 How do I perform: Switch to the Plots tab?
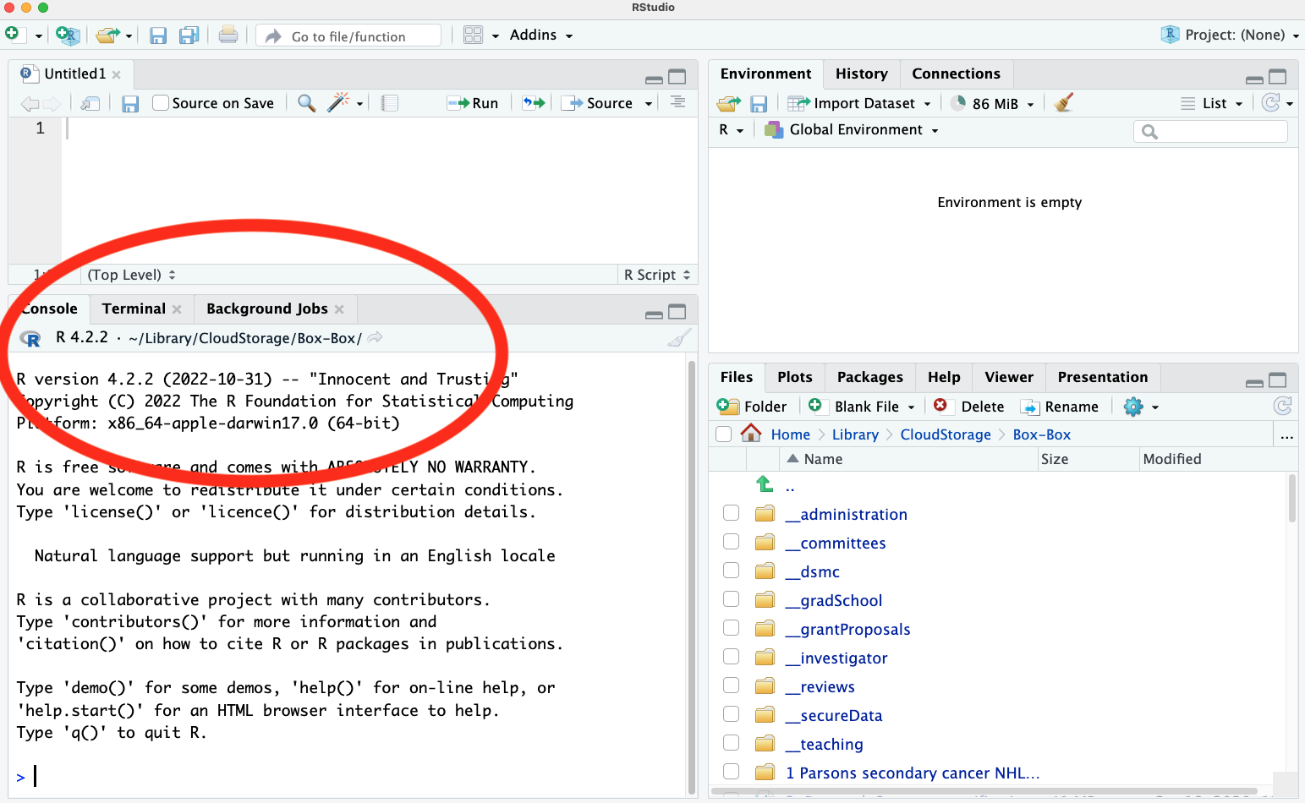pos(794,377)
